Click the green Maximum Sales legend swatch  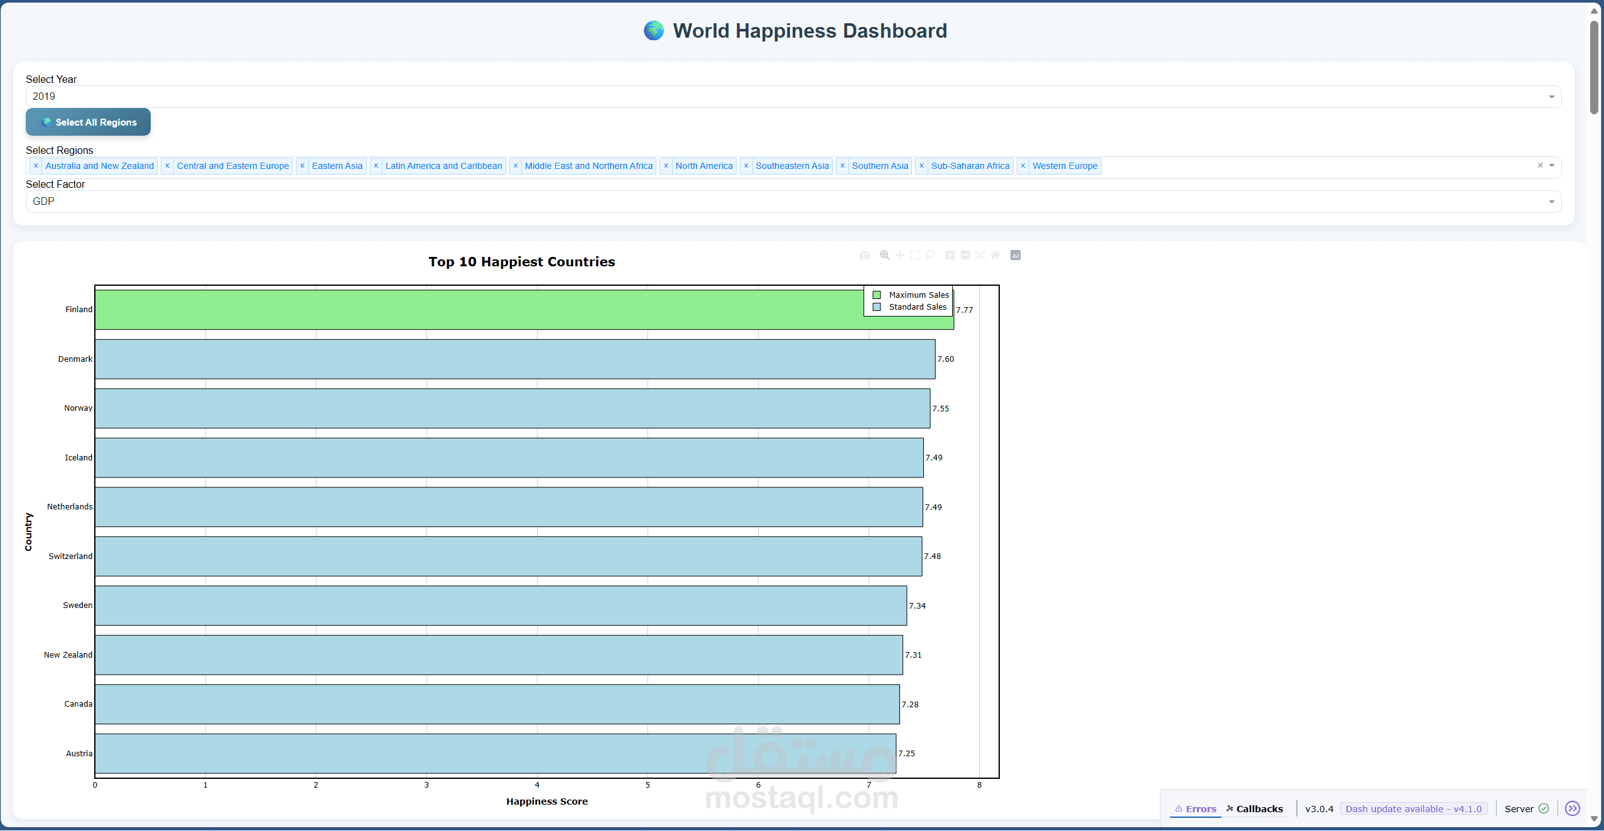pos(877,295)
